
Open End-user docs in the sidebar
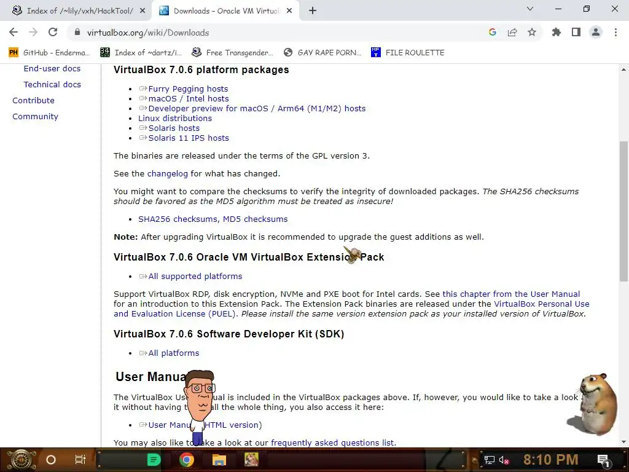pos(52,69)
